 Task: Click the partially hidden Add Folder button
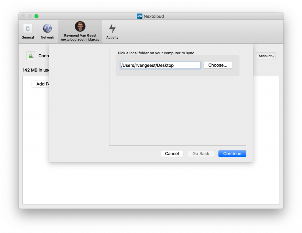click(x=40, y=84)
